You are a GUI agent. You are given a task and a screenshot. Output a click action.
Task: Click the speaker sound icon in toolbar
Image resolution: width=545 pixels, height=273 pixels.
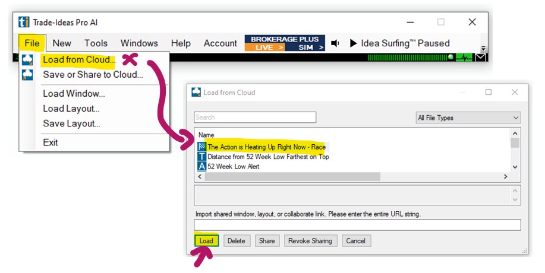[x=335, y=43]
